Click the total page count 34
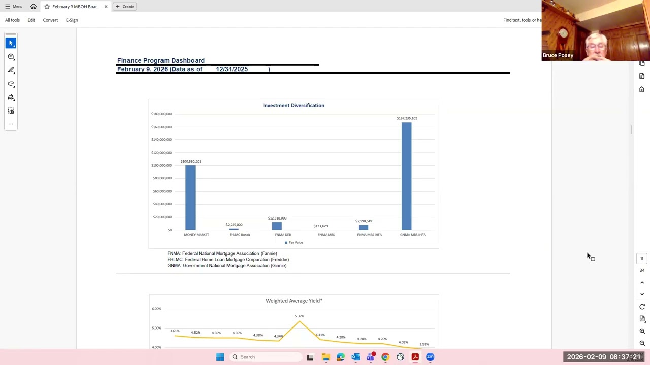Image resolution: width=650 pixels, height=365 pixels. click(642, 270)
